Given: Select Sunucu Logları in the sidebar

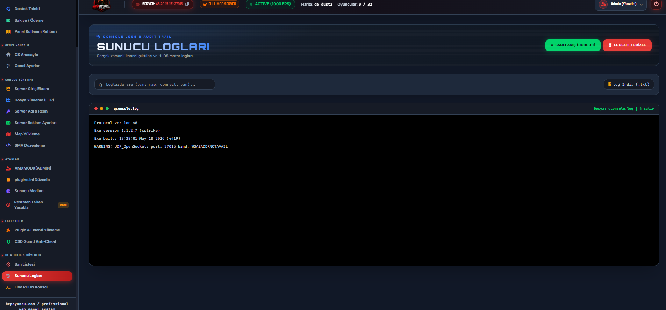Looking at the screenshot, I should click(37, 276).
